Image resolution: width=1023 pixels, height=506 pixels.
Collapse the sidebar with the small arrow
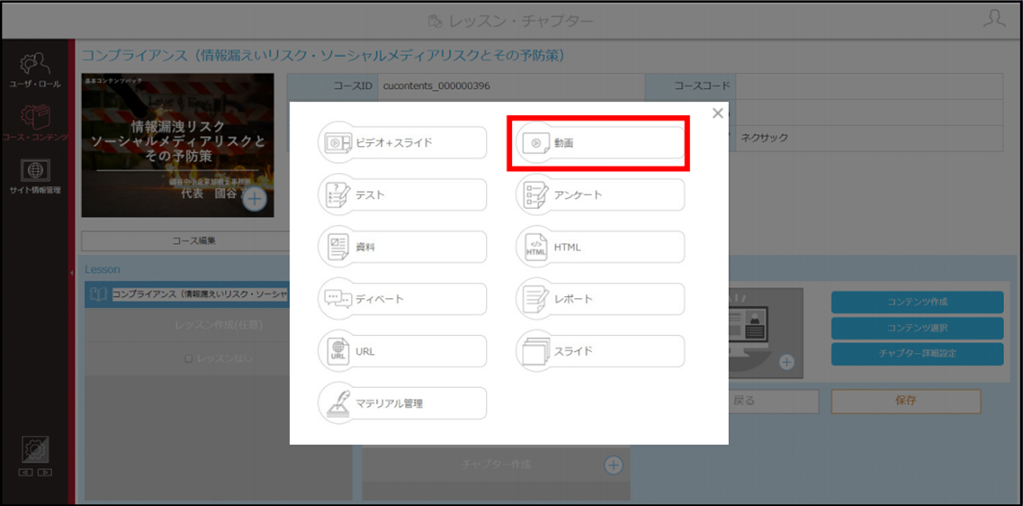[72, 273]
